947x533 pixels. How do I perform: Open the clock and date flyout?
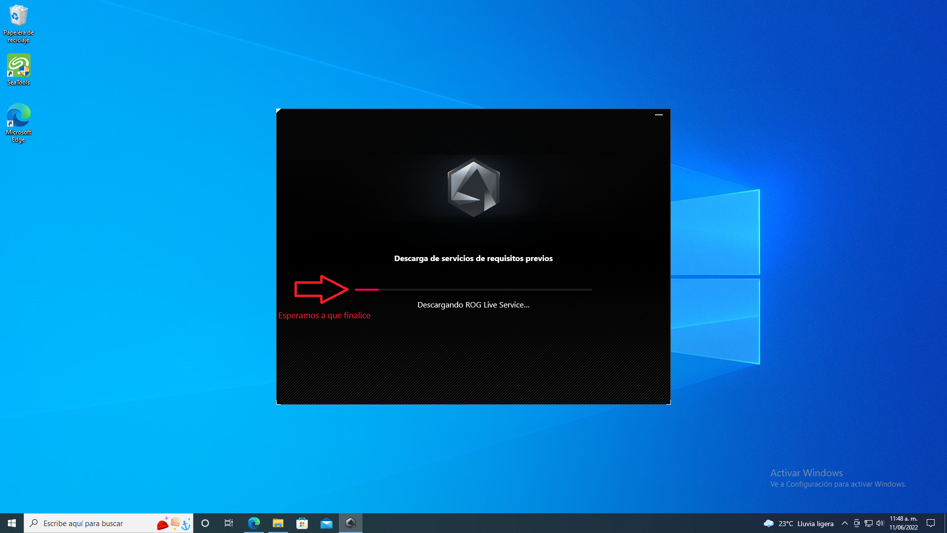904,523
